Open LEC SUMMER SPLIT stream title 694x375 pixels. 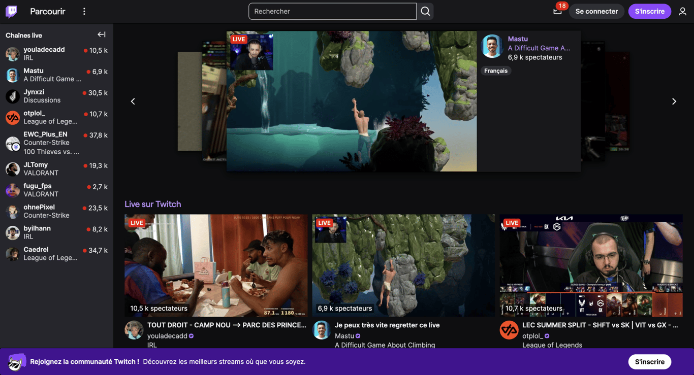600,325
